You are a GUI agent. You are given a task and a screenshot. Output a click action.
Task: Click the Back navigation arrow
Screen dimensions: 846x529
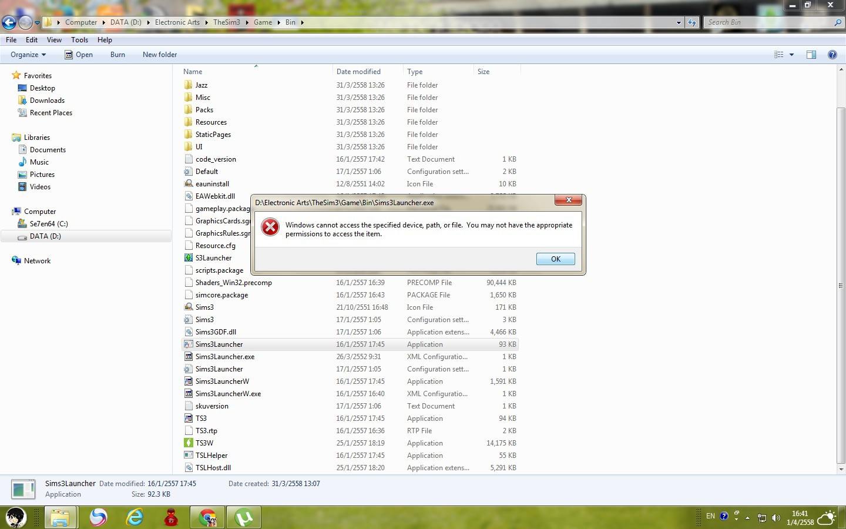point(9,22)
